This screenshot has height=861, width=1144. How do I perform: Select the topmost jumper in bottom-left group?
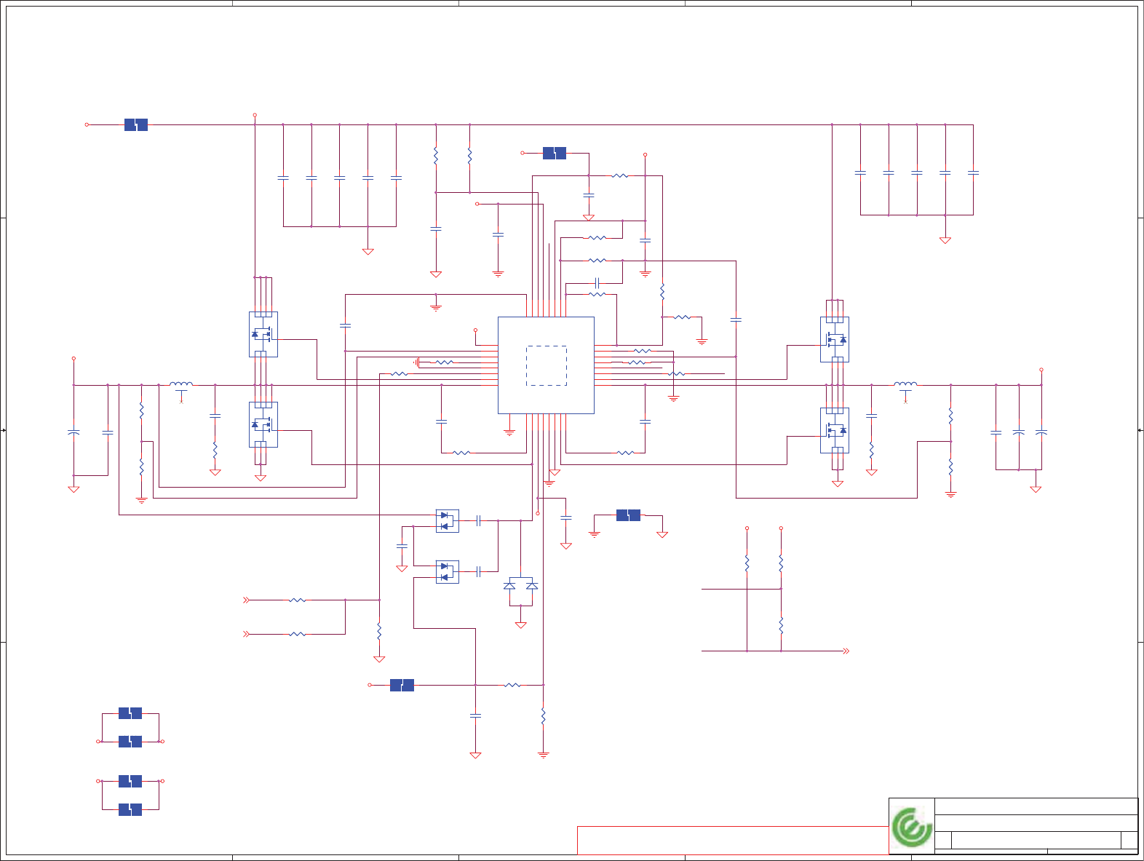coord(130,713)
